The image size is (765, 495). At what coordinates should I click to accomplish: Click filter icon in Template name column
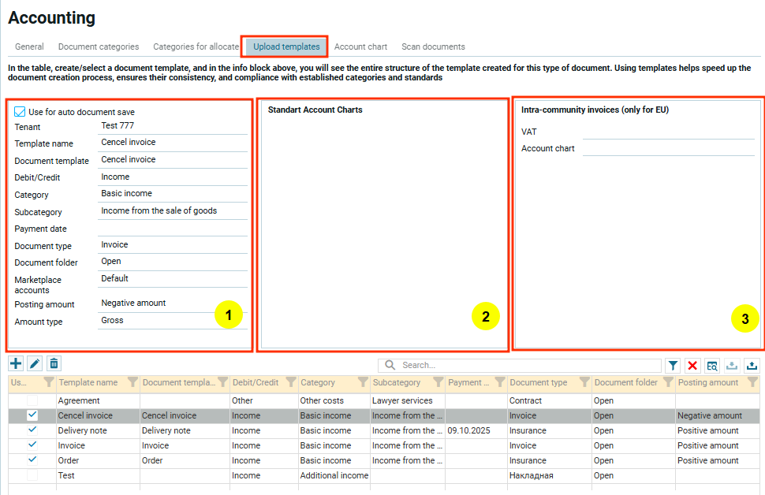[132, 382]
